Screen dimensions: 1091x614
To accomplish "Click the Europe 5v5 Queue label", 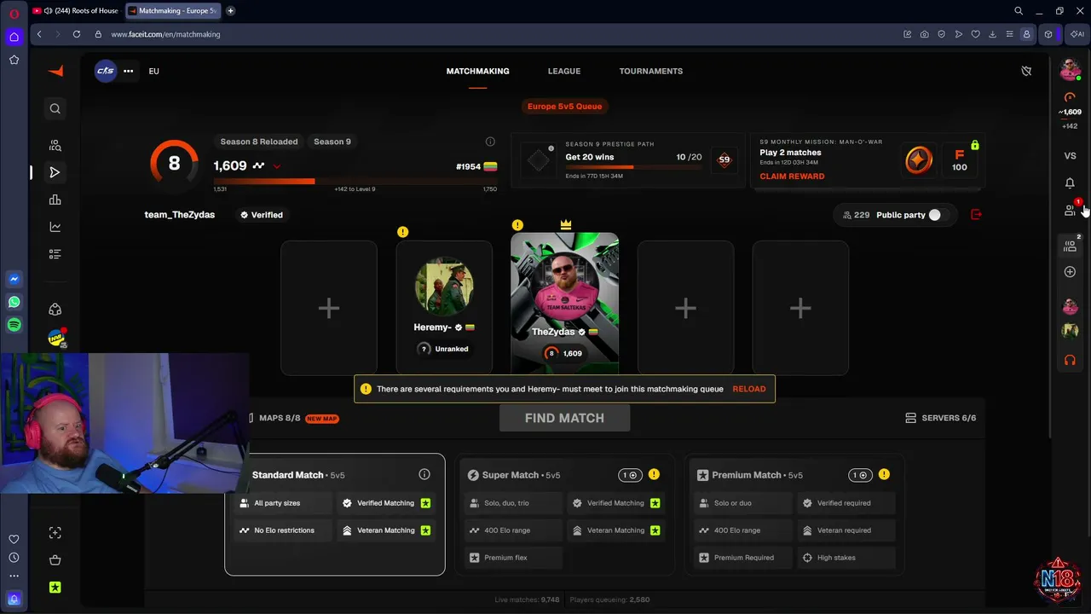I will click(x=564, y=107).
